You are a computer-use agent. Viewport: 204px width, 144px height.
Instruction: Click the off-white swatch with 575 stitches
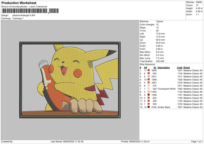click(149, 86)
